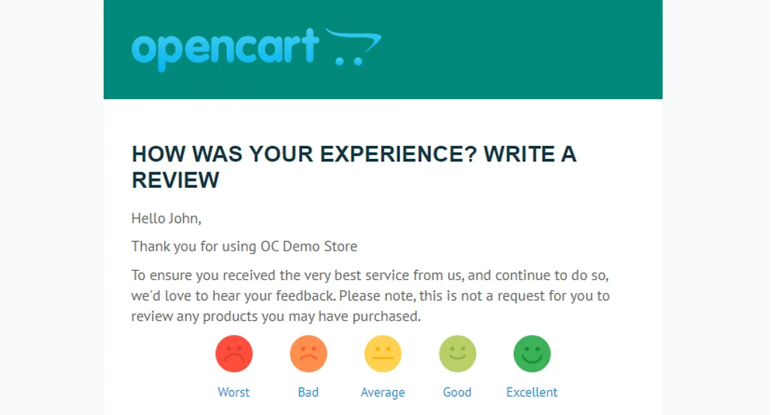Open the Average rating link
This screenshot has width=775, height=415.
point(383,393)
